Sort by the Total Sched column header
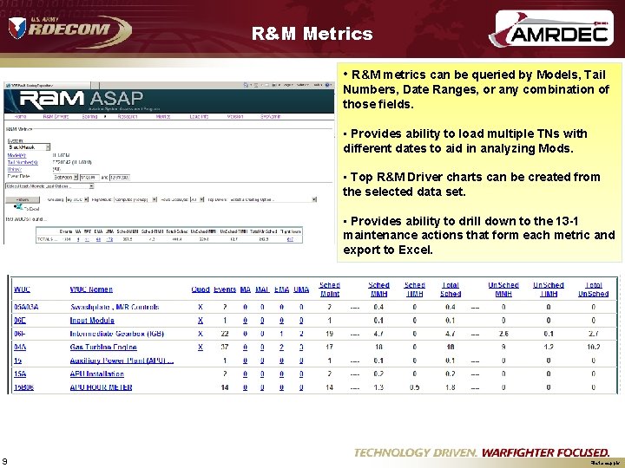625x468 pixels. click(451, 289)
